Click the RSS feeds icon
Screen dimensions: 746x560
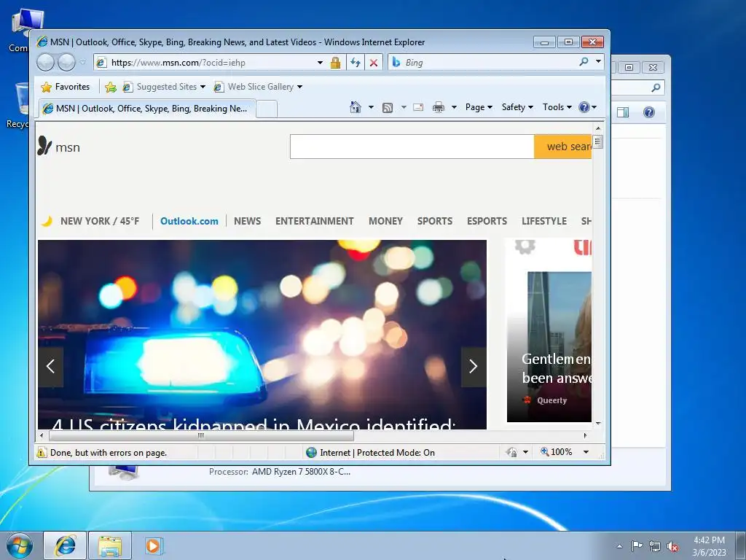click(x=388, y=108)
